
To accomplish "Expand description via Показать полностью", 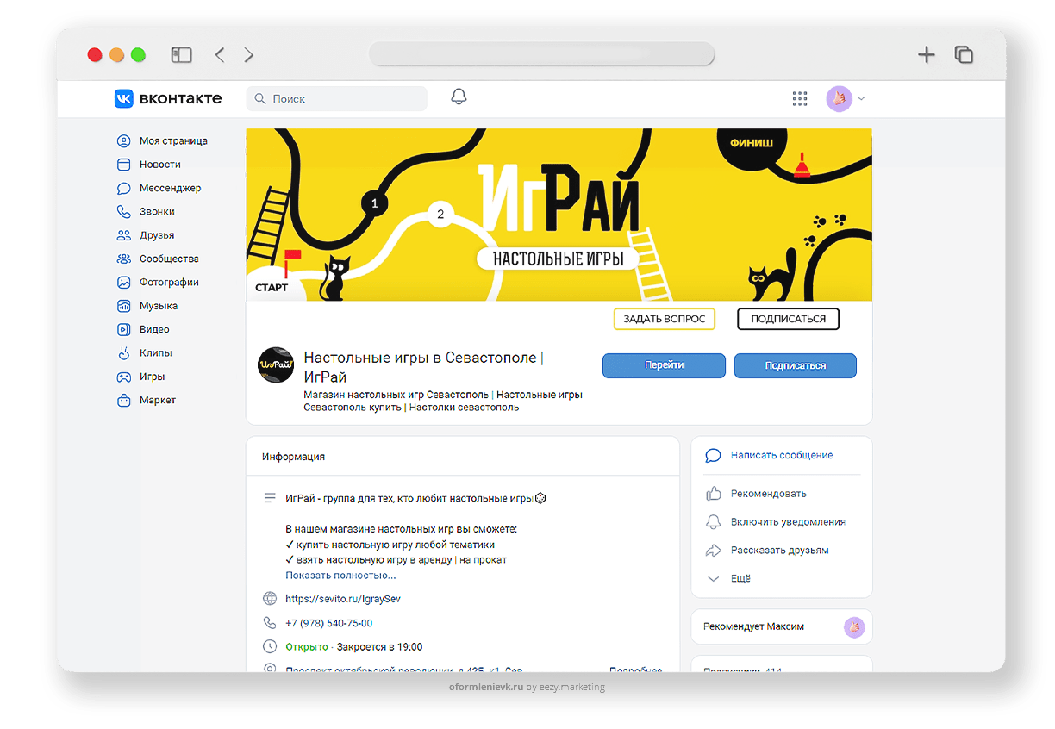I will 340,575.
